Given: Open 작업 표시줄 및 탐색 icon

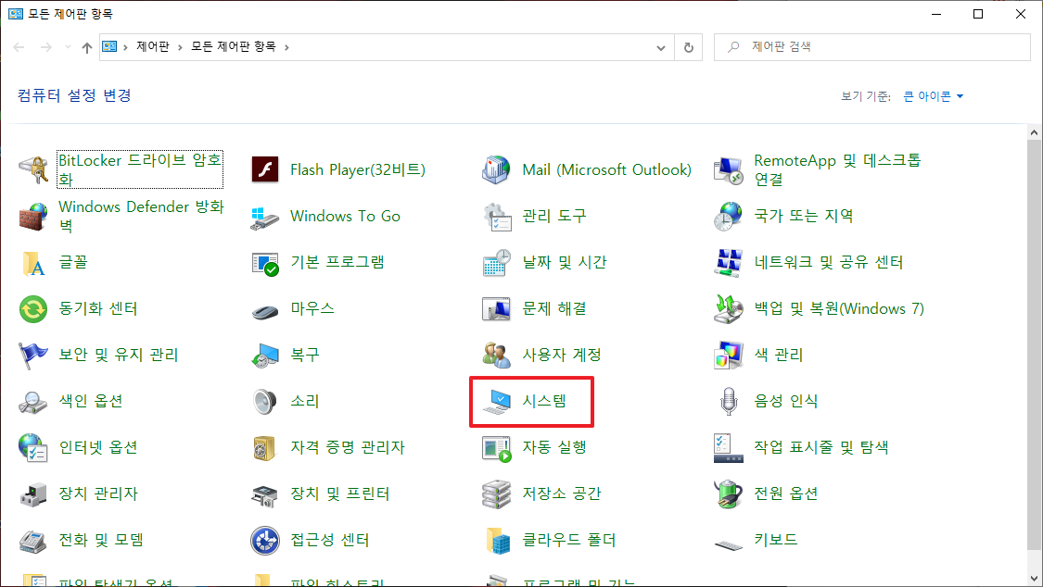Looking at the screenshot, I should [x=729, y=448].
